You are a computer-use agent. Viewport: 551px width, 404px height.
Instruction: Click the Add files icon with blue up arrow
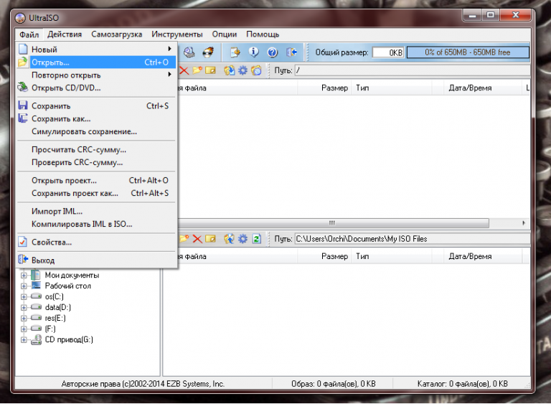(x=229, y=239)
